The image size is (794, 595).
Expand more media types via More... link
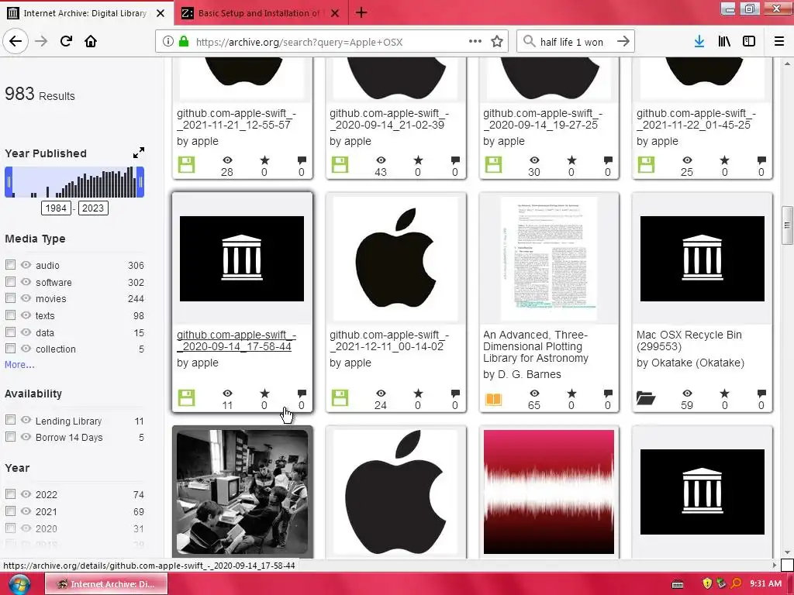(x=19, y=364)
